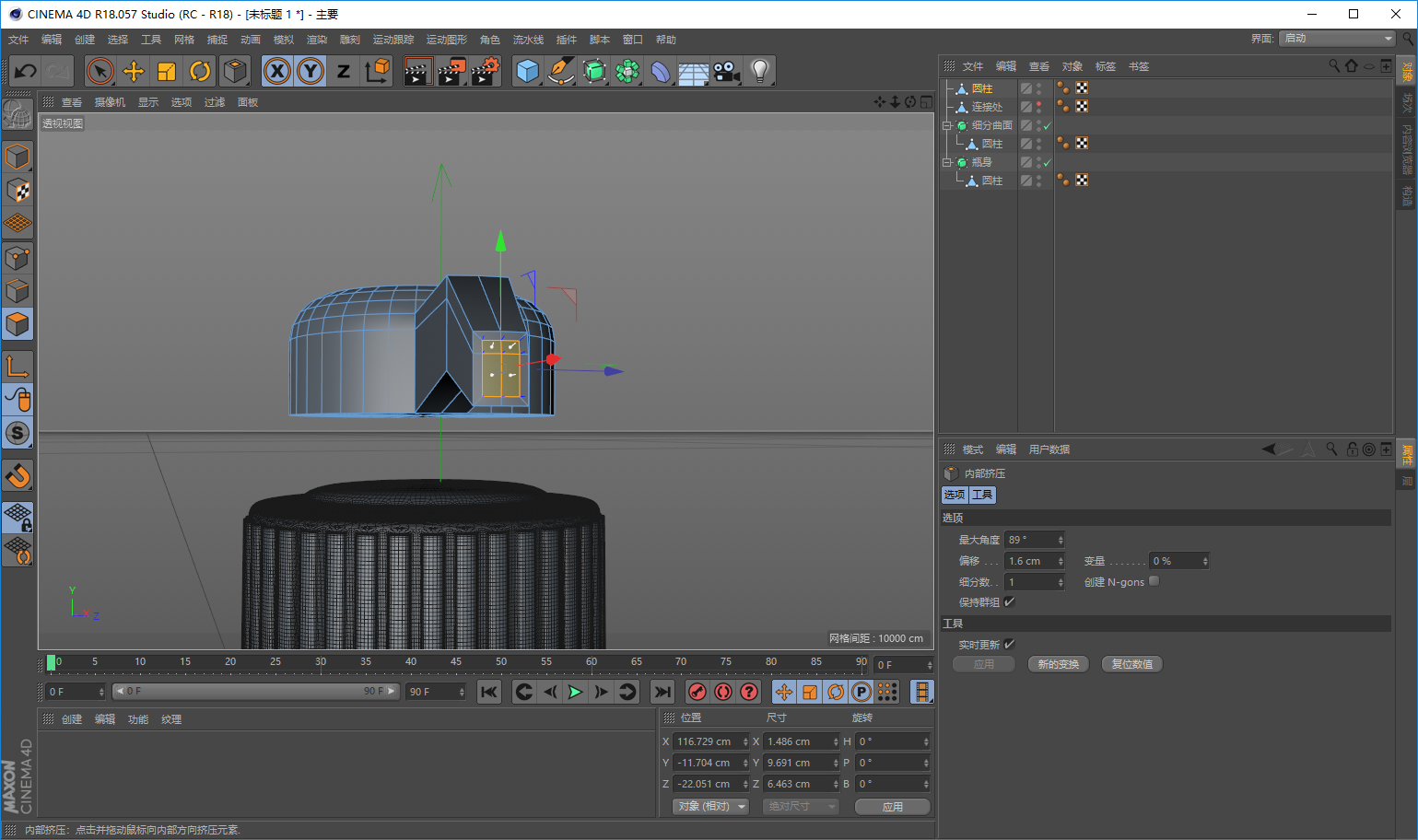Click the 应用 button in the coordinates panel
The image size is (1418, 840).
click(893, 807)
